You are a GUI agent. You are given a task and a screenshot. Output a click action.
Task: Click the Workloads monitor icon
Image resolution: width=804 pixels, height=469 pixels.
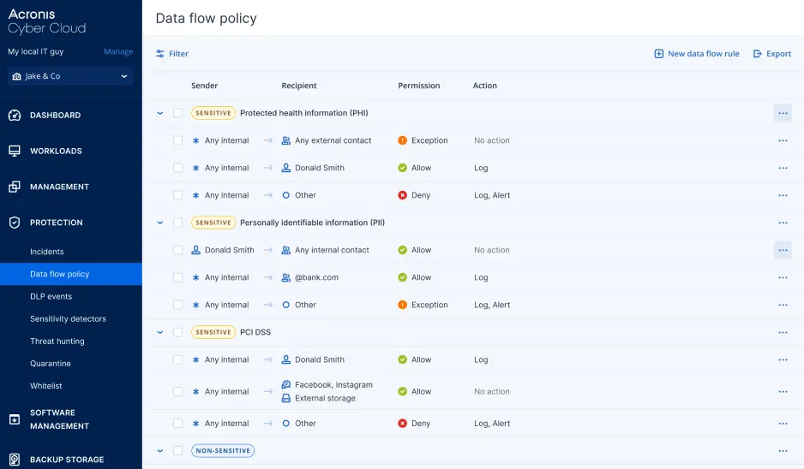[15, 151]
